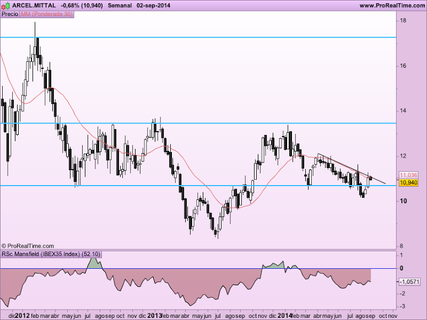Screen dimensions: 427x320
Task: Click the 02-sep-2014 date label
Action: (x=154, y=6)
